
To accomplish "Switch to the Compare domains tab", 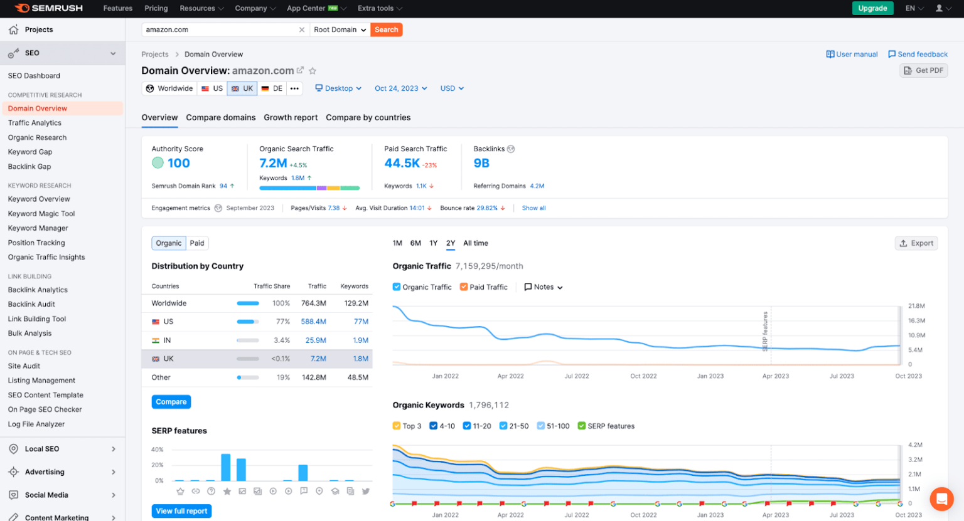I will [x=220, y=117].
